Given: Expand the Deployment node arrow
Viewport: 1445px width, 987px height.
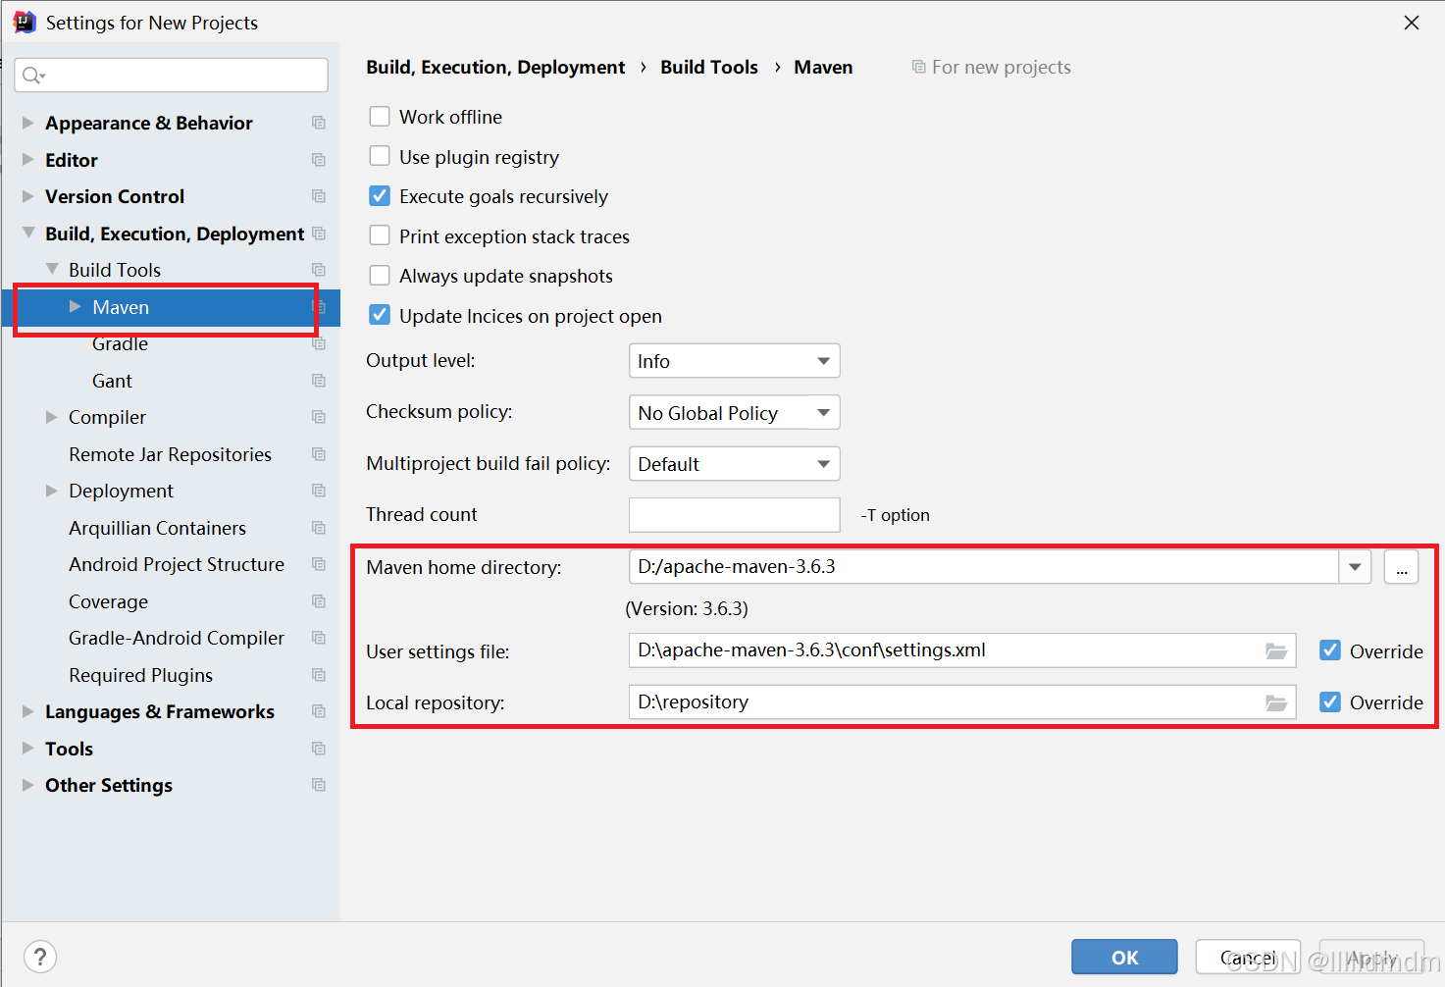Looking at the screenshot, I should click(x=52, y=491).
